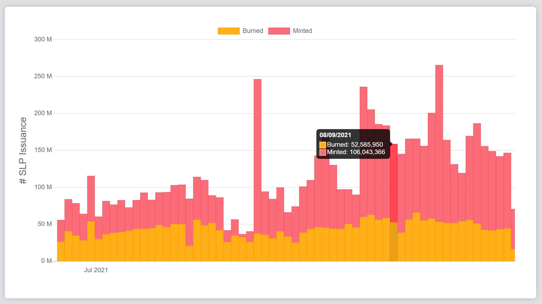Screen dimensions: 542x304
Task: Click the red swatch in the tooltip
Action: tap(323, 152)
